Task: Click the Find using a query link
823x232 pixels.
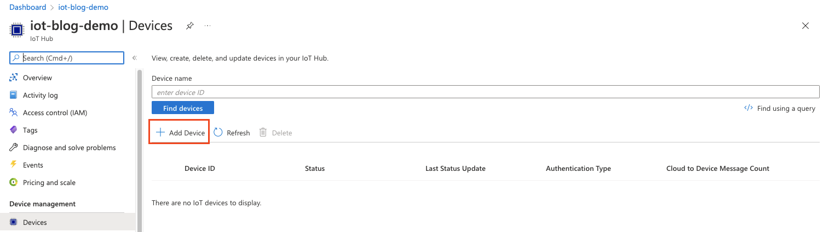Action: click(780, 109)
